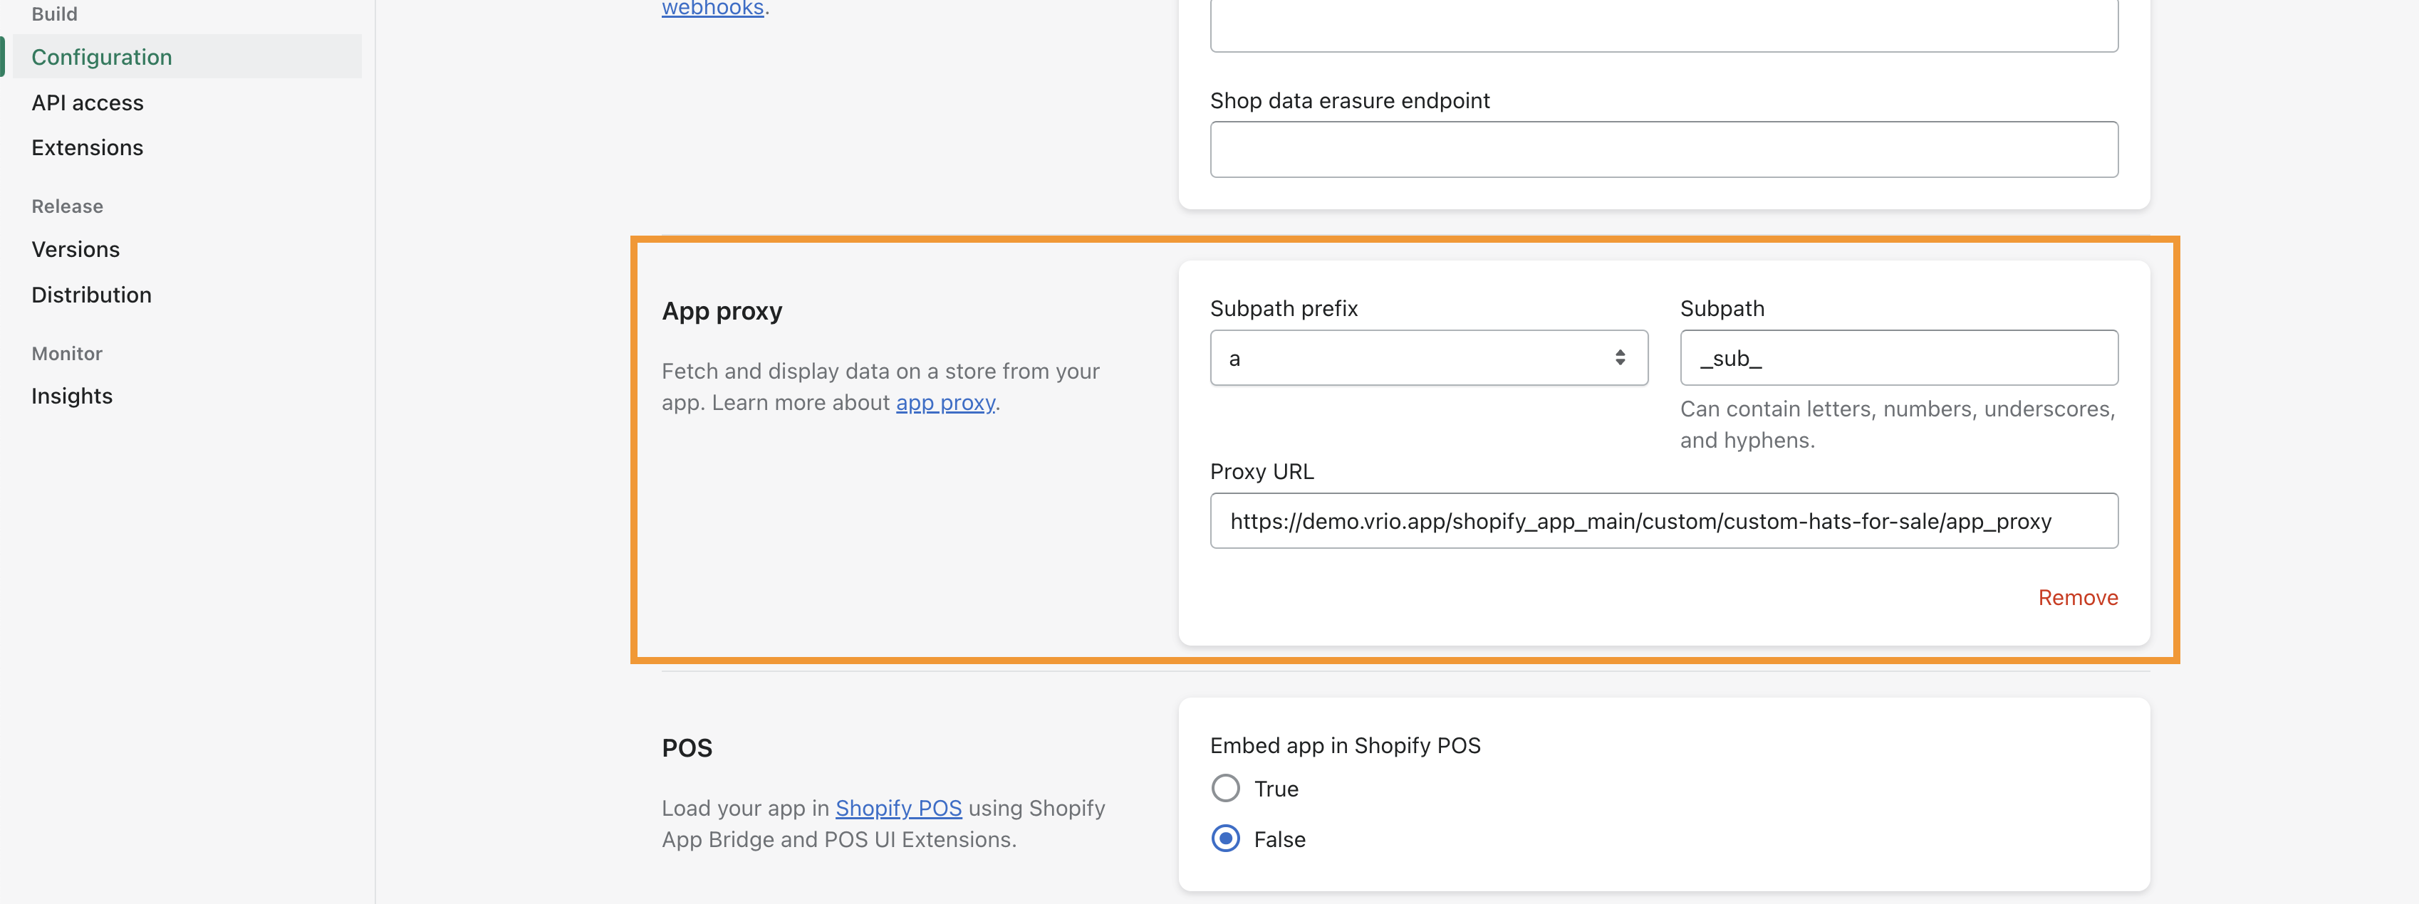Click the partially visible top endpoint field
Viewport: 2419px width, 904px height.
pyautogui.click(x=1663, y=26)
